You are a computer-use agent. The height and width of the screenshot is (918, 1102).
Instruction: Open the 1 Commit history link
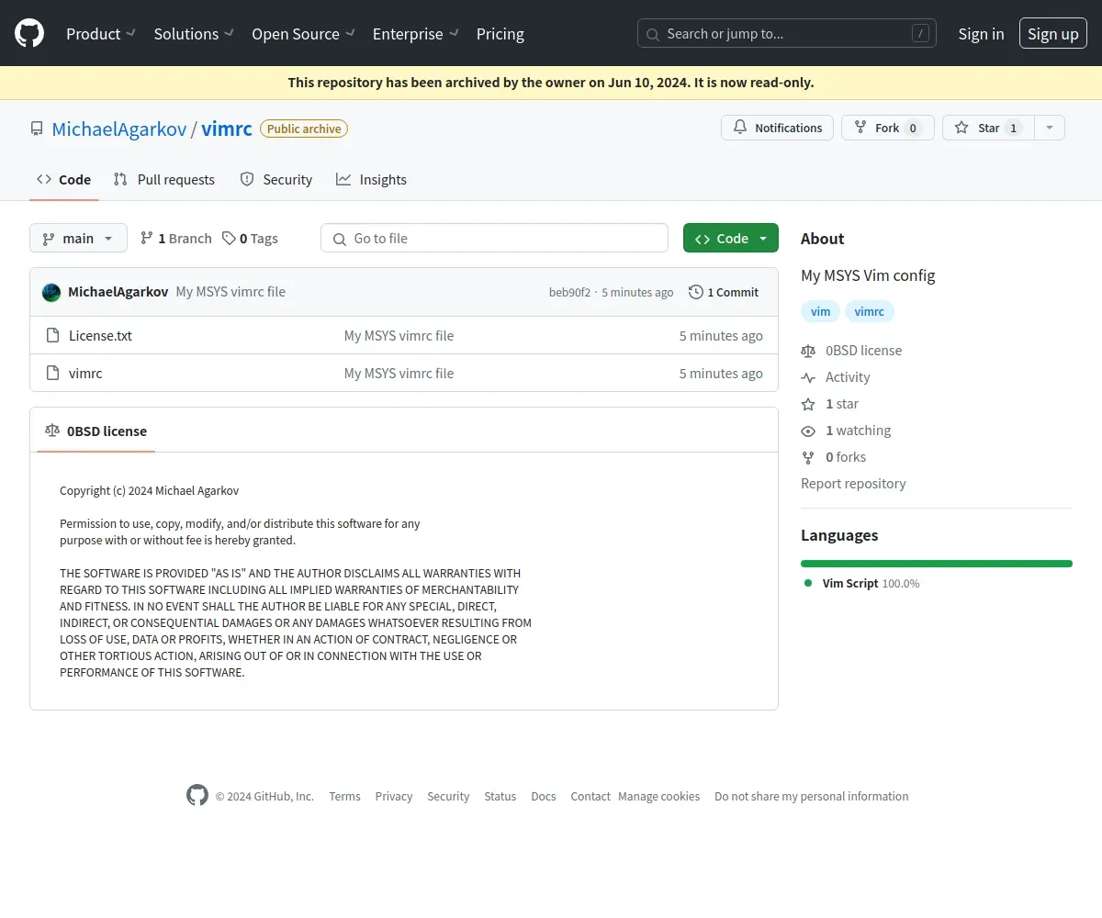(724, 293)
